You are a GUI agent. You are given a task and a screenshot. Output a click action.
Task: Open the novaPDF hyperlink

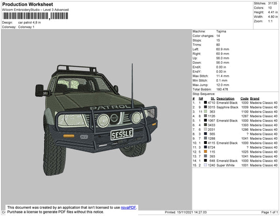tap(128, 208)
